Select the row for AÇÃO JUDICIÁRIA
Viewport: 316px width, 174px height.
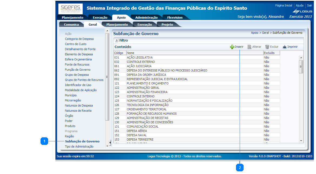pos(162,66)
